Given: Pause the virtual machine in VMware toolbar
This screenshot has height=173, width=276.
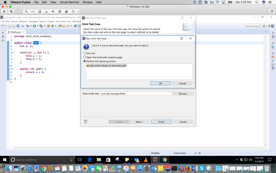Looking at the screenshot, I should (x=4, y=12).
